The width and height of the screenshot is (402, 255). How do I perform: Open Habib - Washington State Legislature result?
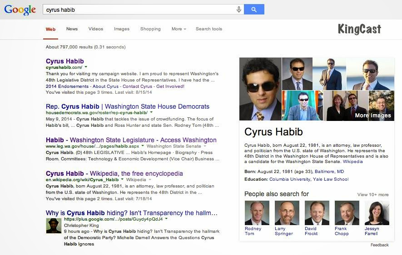click(x=131, y=140)
